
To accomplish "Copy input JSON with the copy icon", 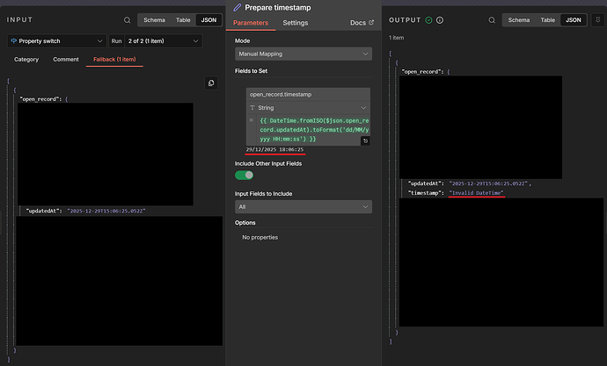I will point(211,83).
